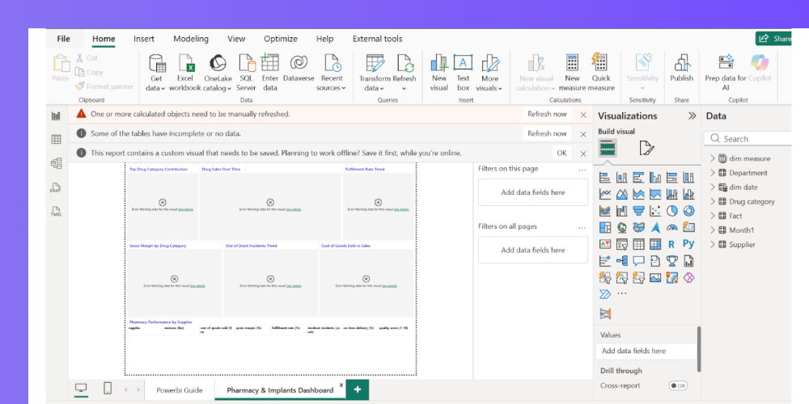Collapse the Visualizations pane
Viewport: 809px width, 404px height.
692,116
